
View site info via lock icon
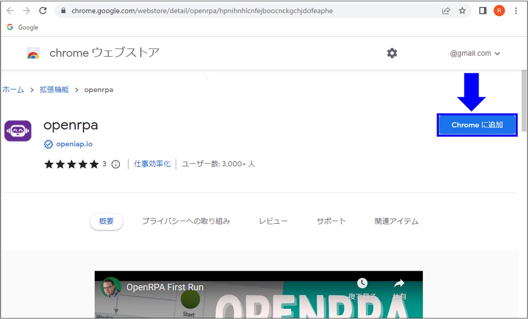[x=63, y=11]
